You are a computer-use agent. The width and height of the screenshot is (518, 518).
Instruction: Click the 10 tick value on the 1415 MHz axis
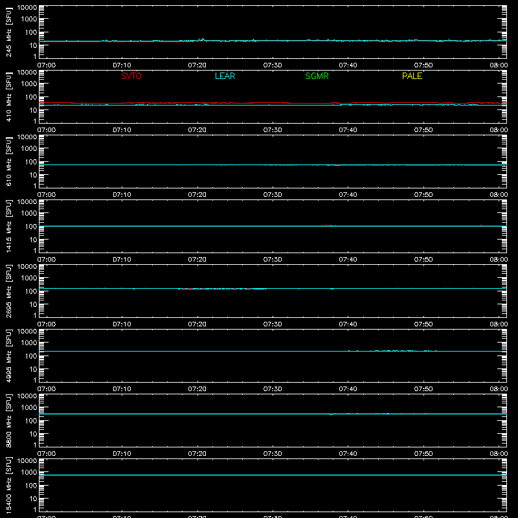pyautogui.click(x=33, y=240)
